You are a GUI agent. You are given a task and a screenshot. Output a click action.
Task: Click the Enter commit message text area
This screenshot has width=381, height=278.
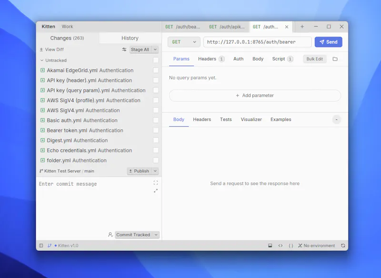[x=95, y=204]
